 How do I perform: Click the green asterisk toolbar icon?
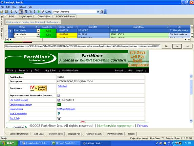pyautogui.click(x=39, y=12)
